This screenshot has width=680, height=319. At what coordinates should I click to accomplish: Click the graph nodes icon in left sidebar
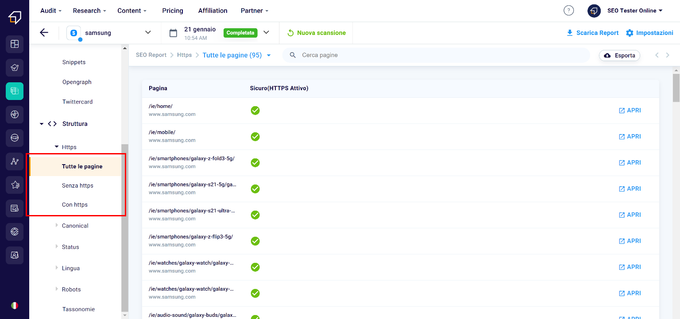[15, 161]
